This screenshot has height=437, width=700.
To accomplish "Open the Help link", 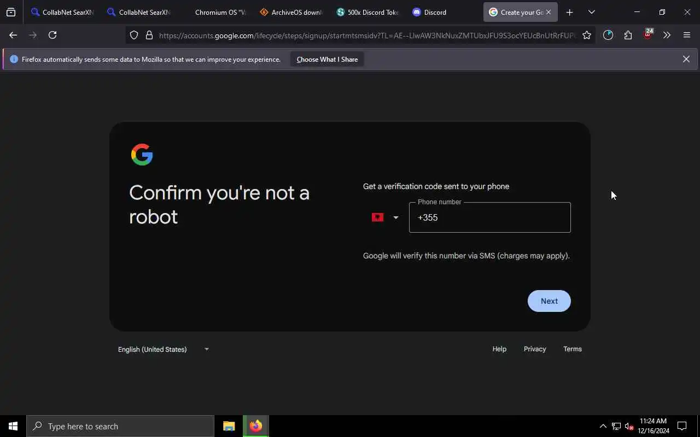I will click(x=499, y=349).
